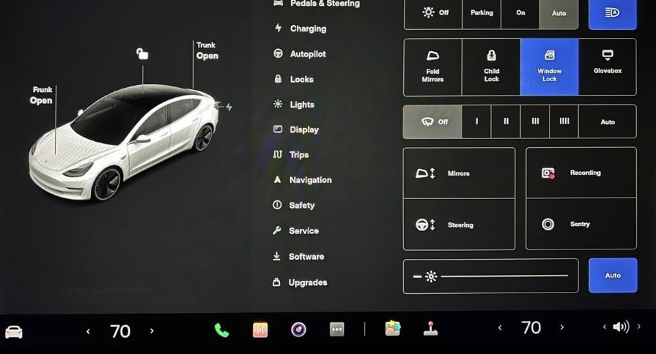Toggle the Window Lock button
This screenshot has width=656, height=354.
point(549,67)
